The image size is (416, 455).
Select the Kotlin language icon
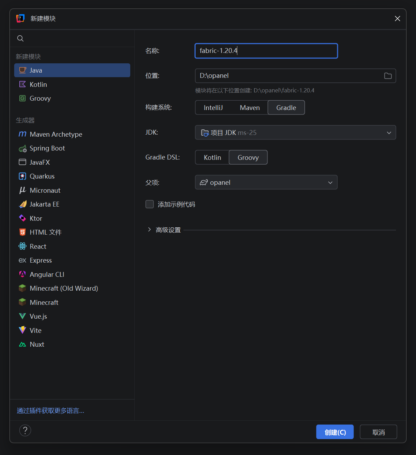tap(22, 84)
